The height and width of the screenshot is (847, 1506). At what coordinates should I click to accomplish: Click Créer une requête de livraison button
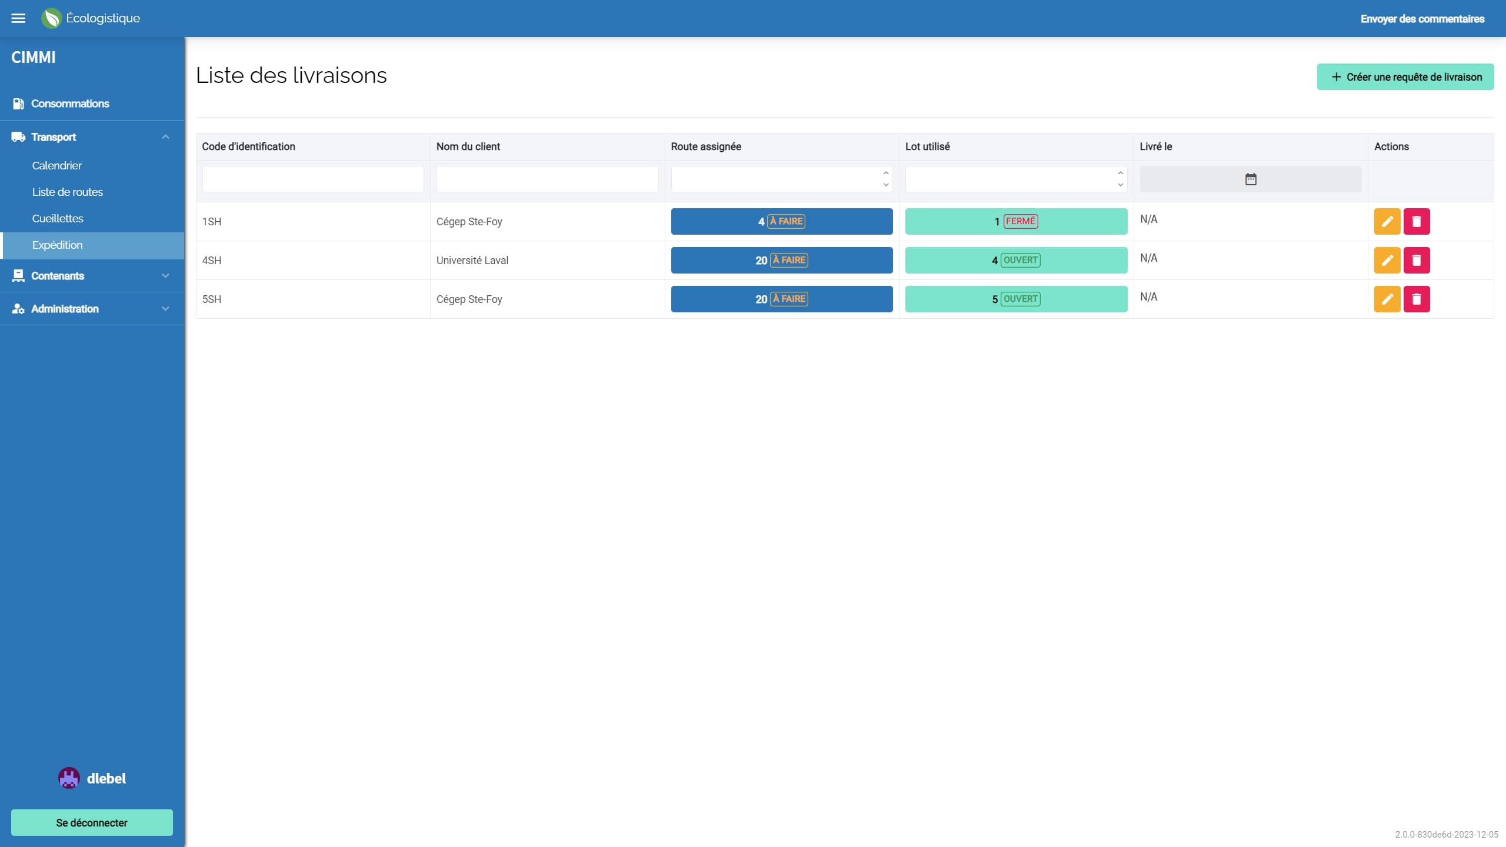point(1405,77)
